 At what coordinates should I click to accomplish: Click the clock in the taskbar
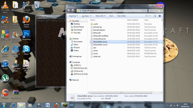coord(185,105)
